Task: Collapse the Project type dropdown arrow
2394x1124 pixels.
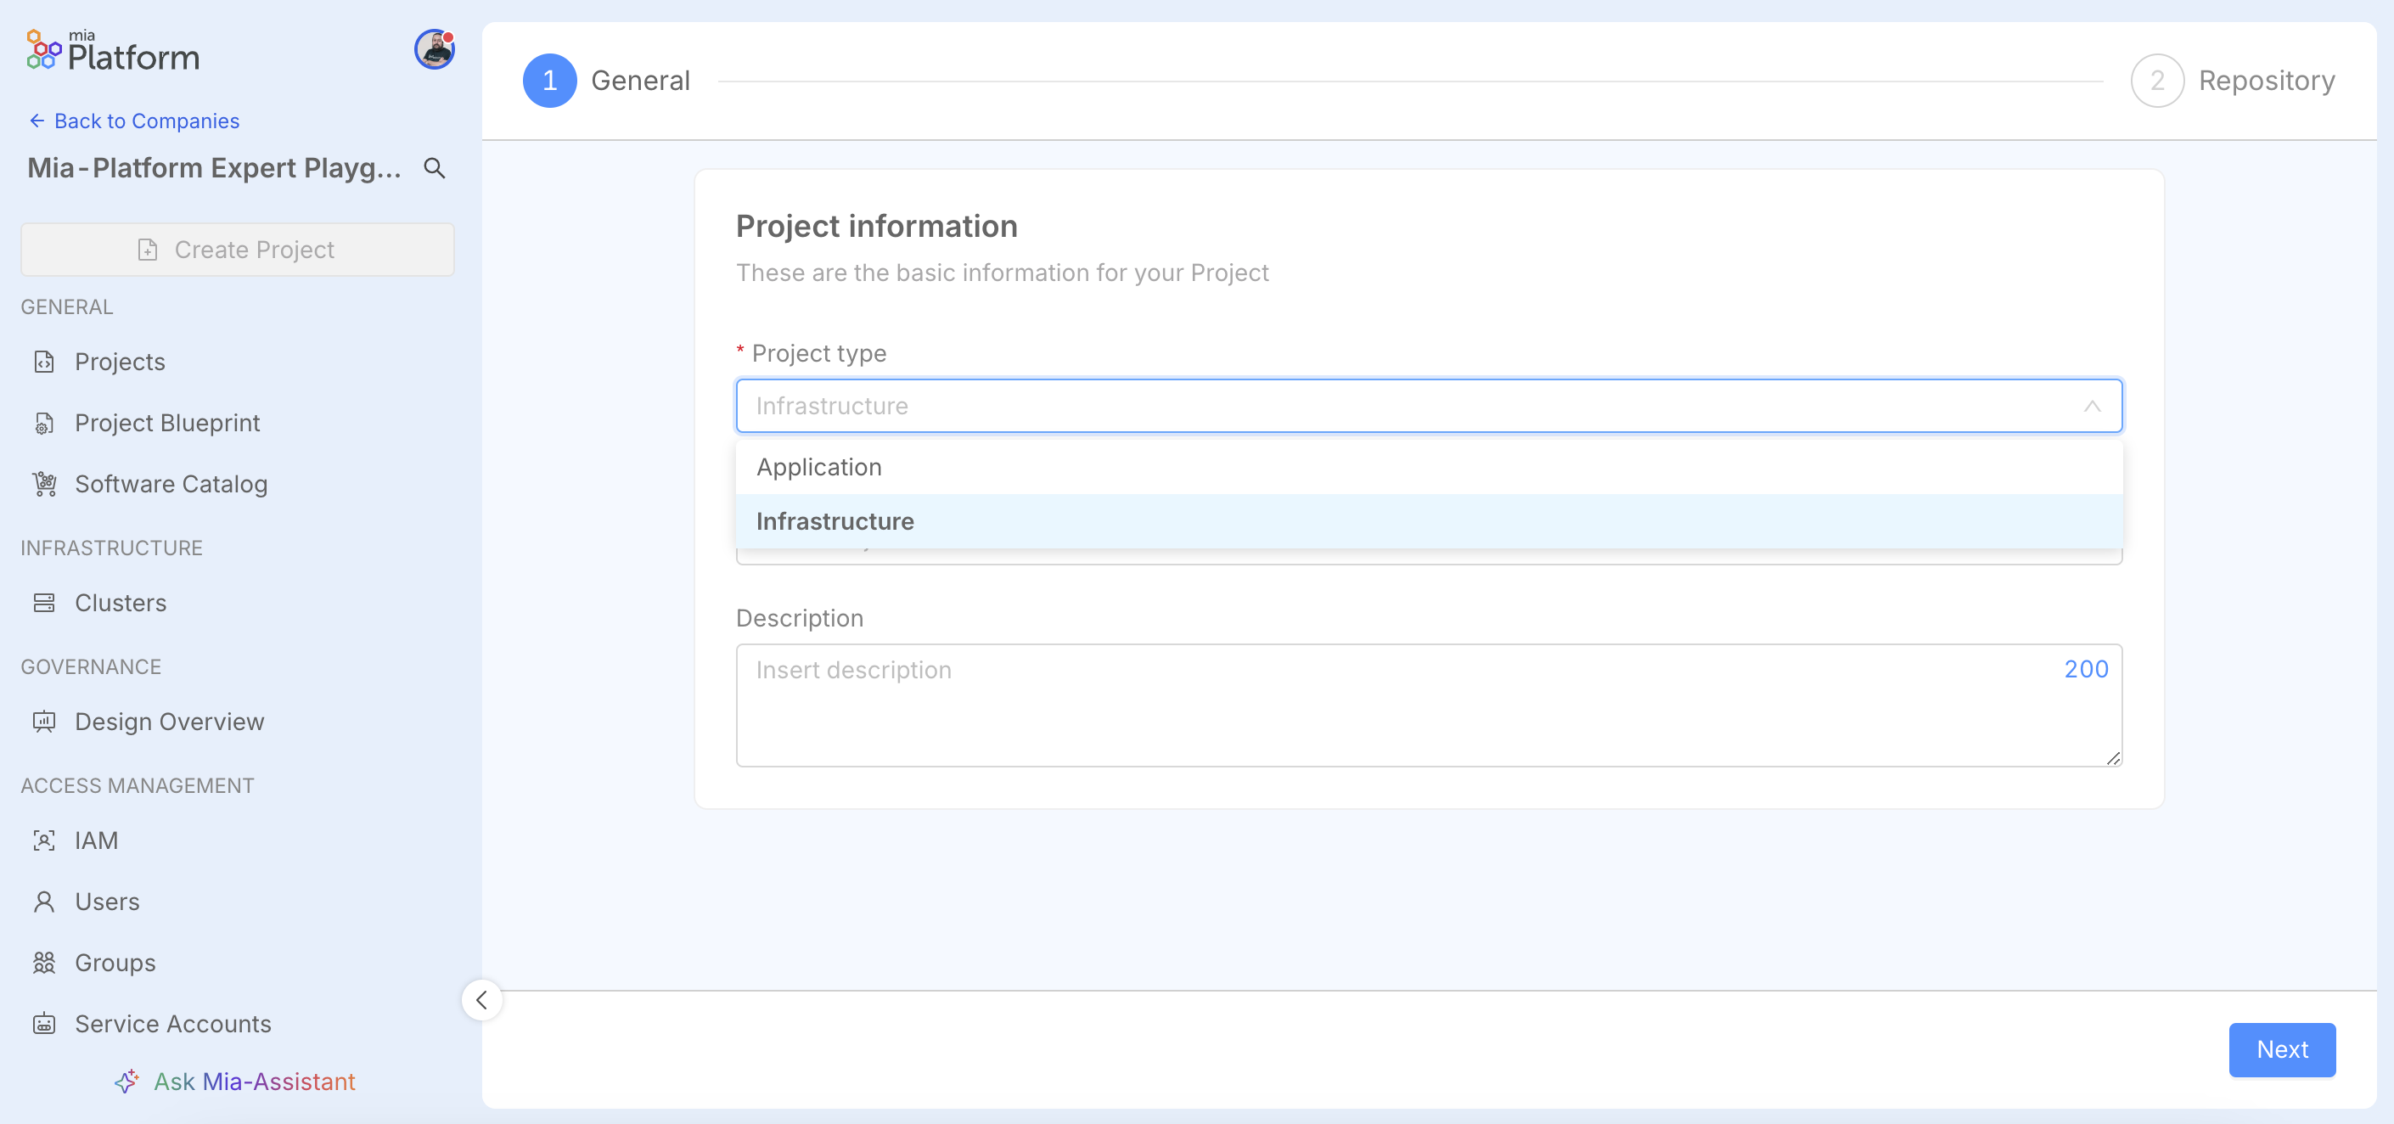Action: 2092,407
